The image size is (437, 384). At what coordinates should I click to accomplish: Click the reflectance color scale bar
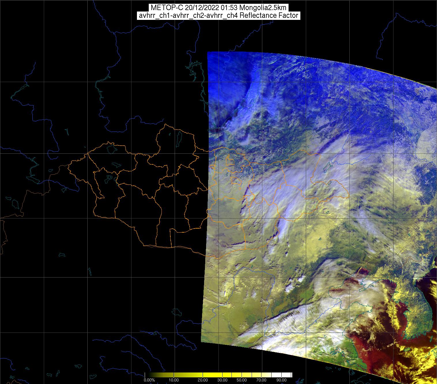pyautogui.click(x=218, y=375)
